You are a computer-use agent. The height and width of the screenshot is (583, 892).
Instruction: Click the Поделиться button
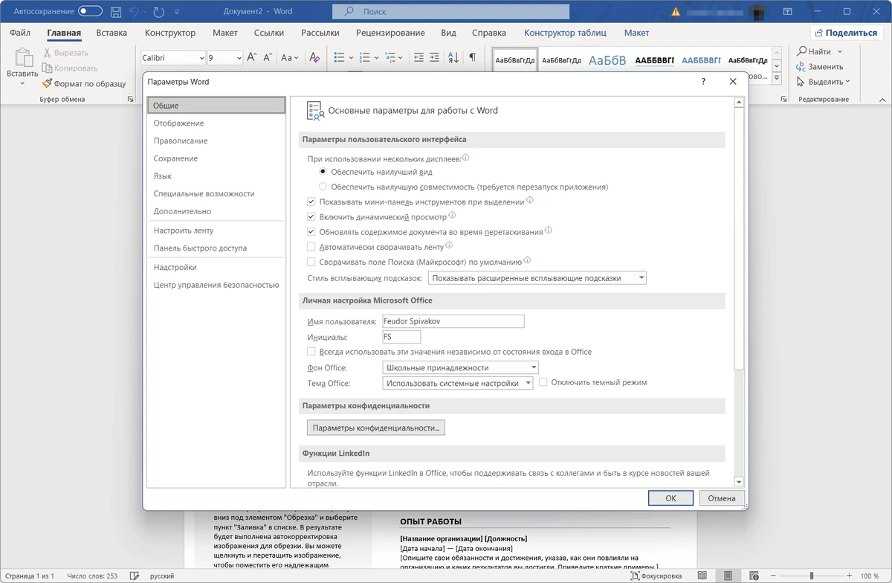[845, 33]
